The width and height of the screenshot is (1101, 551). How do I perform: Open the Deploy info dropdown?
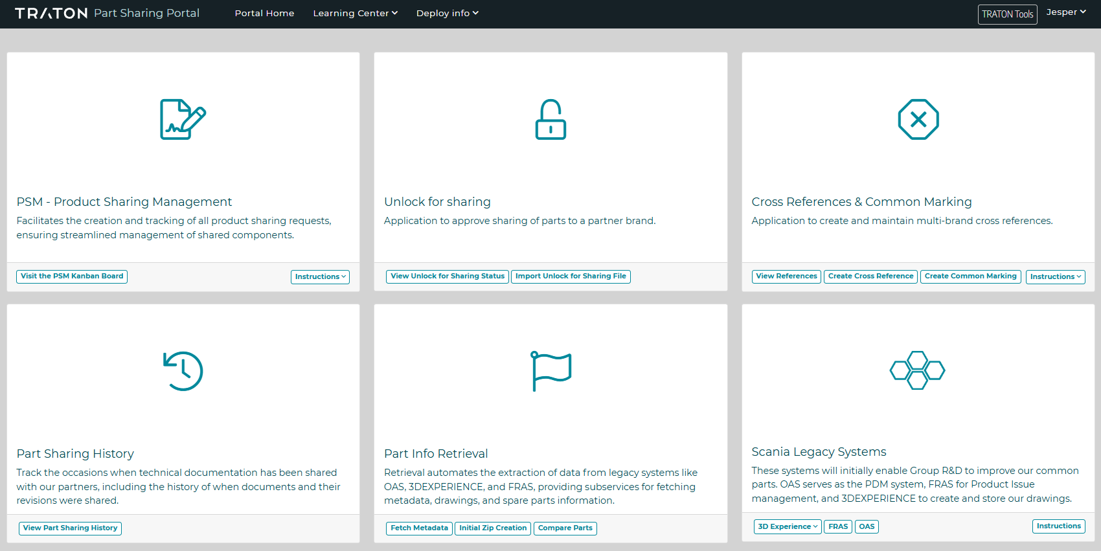447,14
